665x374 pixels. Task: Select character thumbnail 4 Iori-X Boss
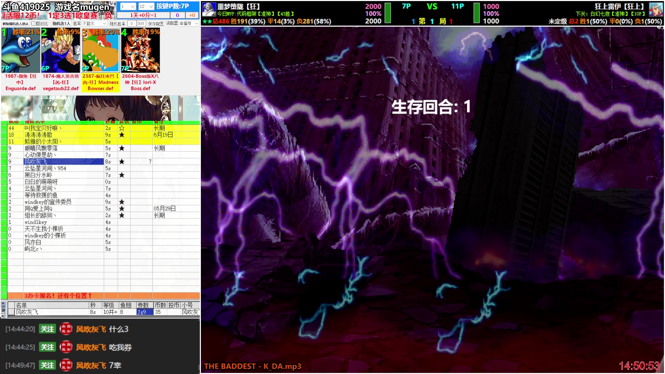(140, 51)
